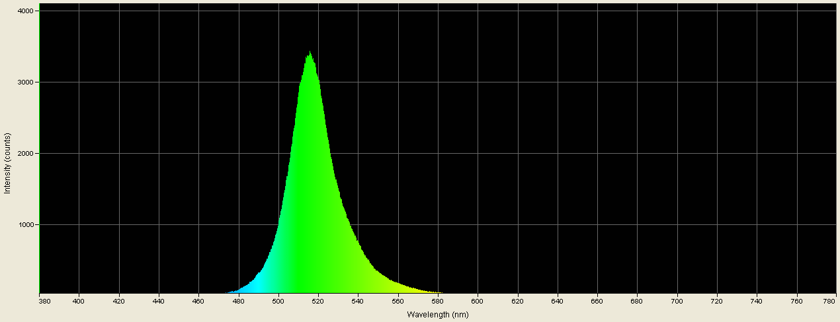
Task: Click the 620 wavelength tick label
Action: pyautogui.click(x=518, y=301)
